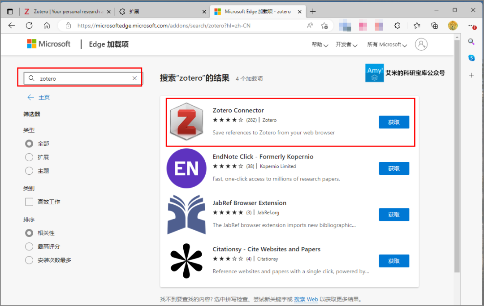Open EndNote Click - Formerly Kopernio title

(x=263, y=157)
